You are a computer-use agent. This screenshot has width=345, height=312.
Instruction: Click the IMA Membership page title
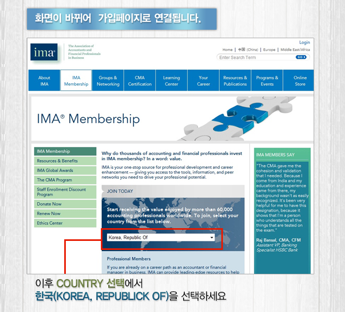(88, 119)
